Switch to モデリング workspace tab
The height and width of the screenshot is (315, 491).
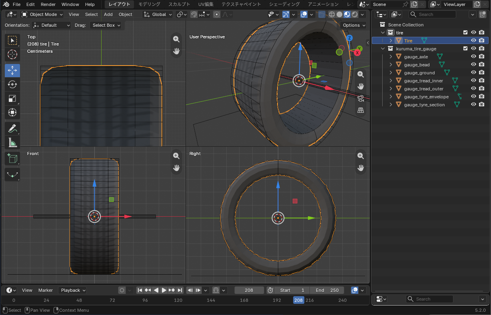(x=149, y=4)
